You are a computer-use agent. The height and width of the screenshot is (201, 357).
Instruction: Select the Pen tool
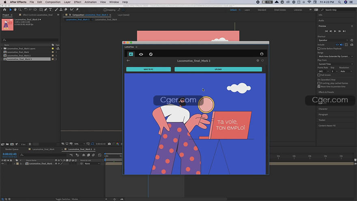pyautogui.click(x=46, y=10)
